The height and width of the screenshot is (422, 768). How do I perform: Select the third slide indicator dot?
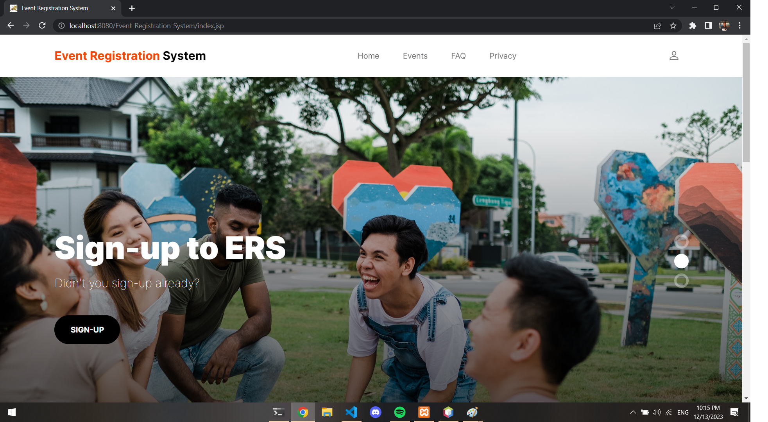(x=681, y=281)
